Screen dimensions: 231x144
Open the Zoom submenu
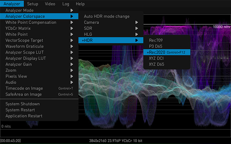coord(39,70)
